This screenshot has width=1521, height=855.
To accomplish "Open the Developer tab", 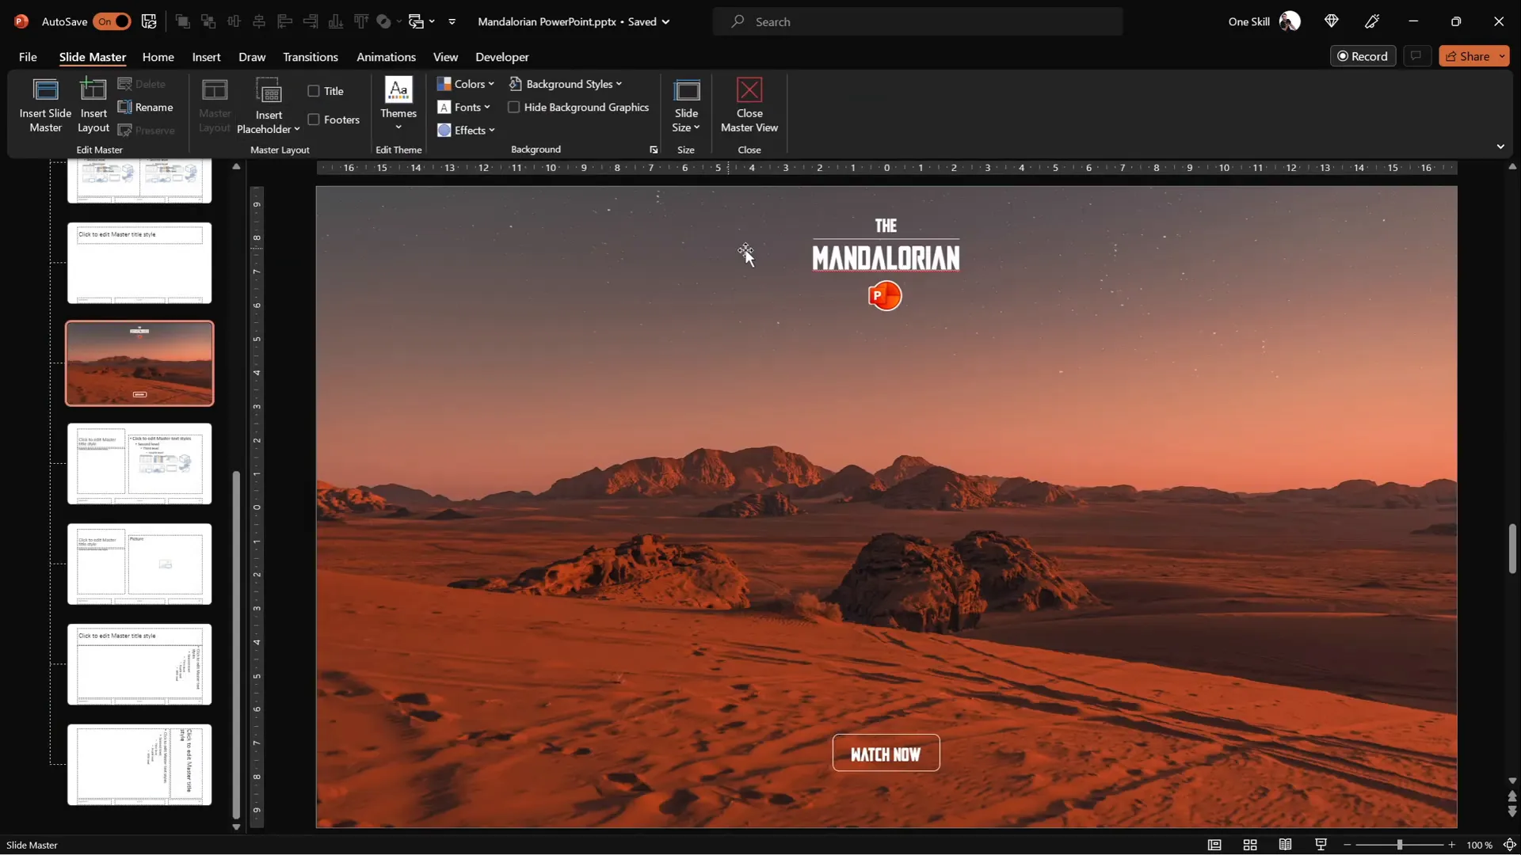I will click(x=502, y=57).
